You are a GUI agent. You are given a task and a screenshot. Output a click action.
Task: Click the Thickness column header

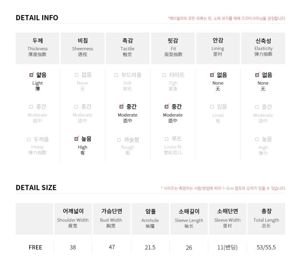(x=37, y=48)
